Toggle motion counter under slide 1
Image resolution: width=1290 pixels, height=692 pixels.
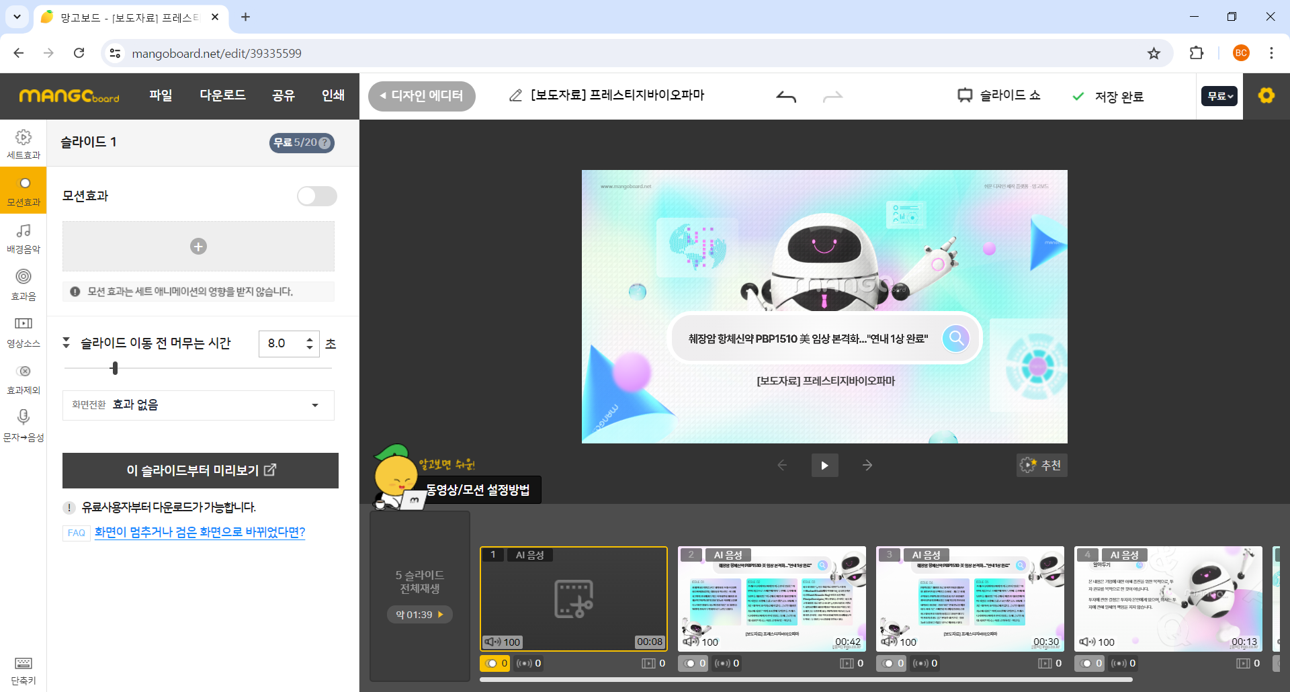(496, 663)
